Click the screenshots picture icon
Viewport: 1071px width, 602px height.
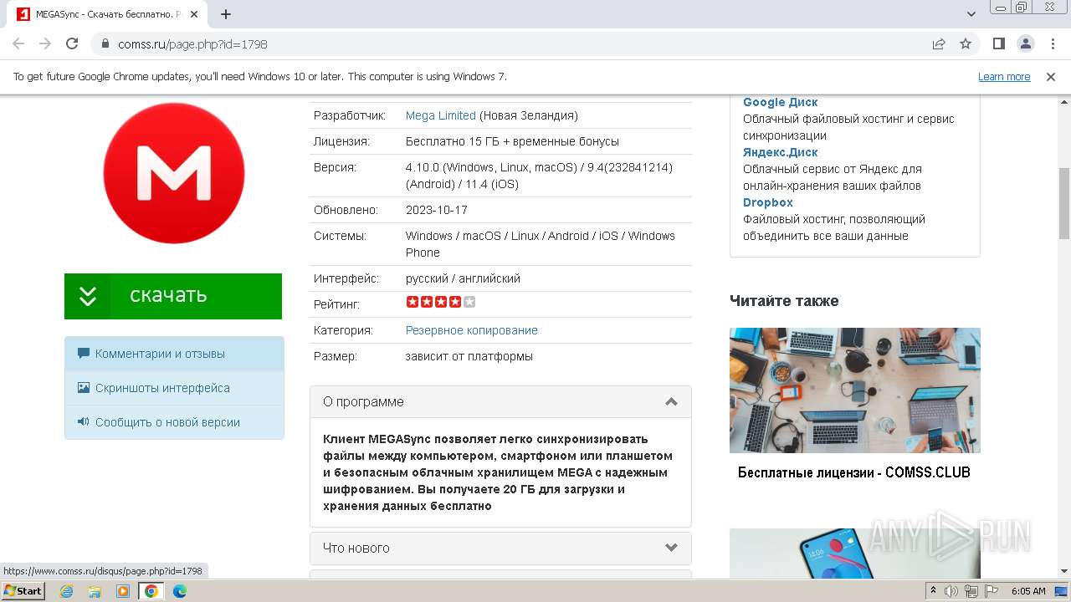pyautogui.click(x=83, y=388)
